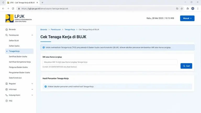Image resolution: width=201 pixels, height=113 pixels.
Task: Open Daftar BUJK in sidebar
Action: [x=14, y=41]
